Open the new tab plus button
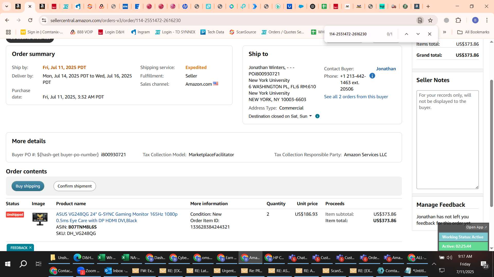The image size is (494, 277). click(428, 6)
